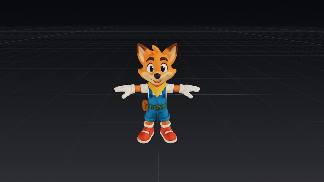The width and height of the screenshot is (324, 182).
Task: Click the brown pouch on fox's belt
Action: [x=145, y=105]
